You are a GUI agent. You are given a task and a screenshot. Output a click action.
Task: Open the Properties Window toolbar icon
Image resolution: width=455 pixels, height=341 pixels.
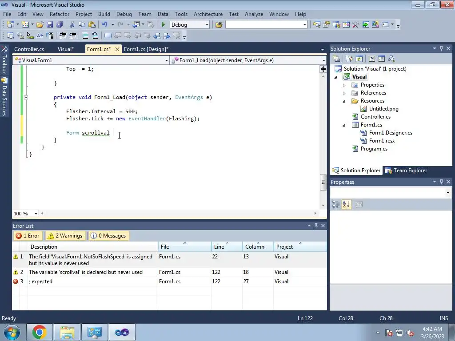pyautogui.click(x=327, y=25)
